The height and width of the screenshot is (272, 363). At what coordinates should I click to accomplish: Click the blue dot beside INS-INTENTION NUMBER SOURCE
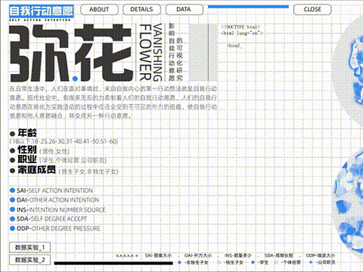[x=13, y=209]
